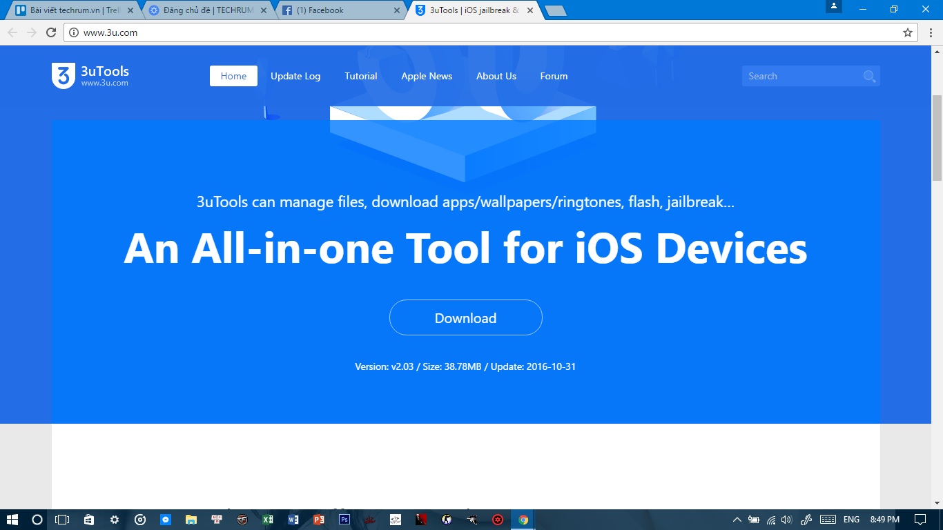Click the Download button
The height and width of the screenshot is (530, 943).
(x=466, y=317)
